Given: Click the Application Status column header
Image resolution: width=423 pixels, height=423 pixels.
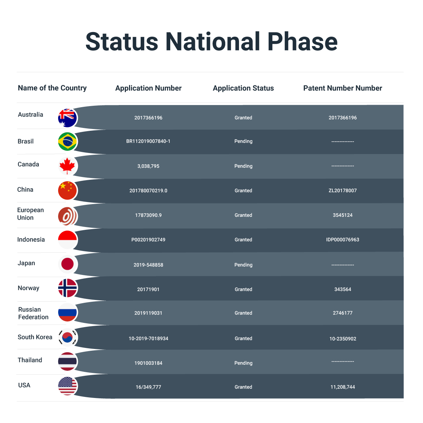Looking at the screenshot, I should pyautogui.click(x=243, y=88).
